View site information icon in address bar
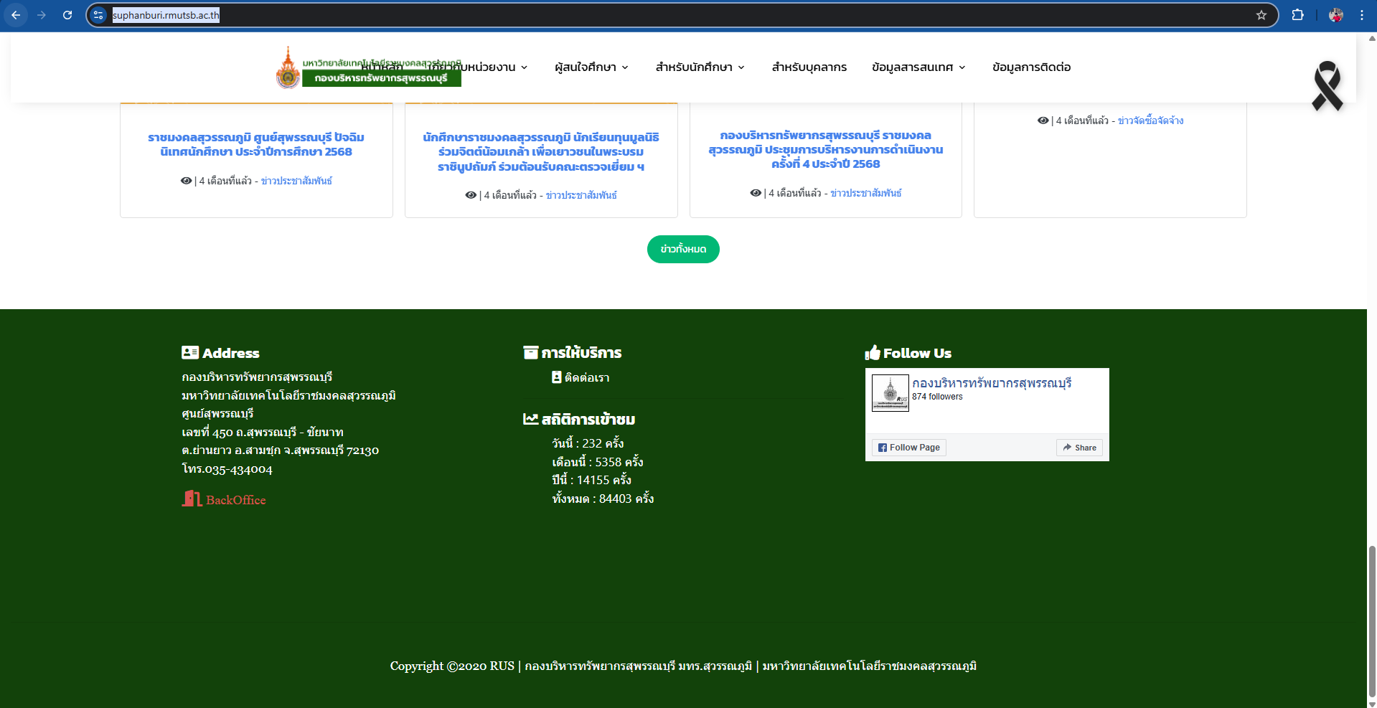Viewport: 1377px width, 708px height. pyautogui.click(x=99, y=15)
